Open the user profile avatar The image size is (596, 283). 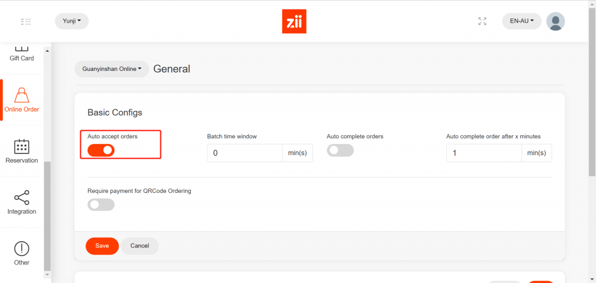[555, 22]
